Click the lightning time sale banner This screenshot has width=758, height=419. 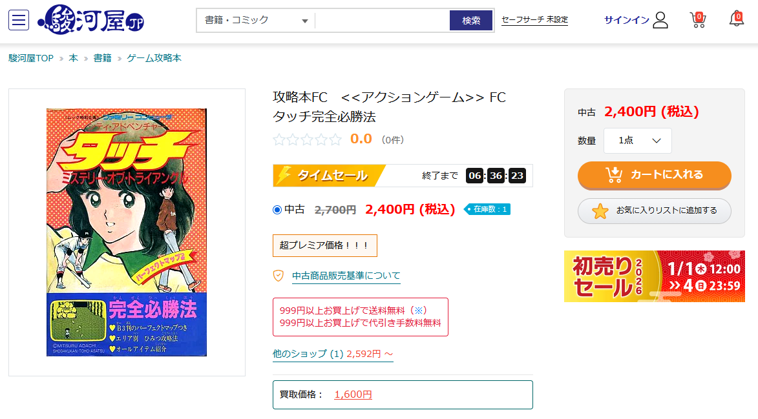coord(330,176)
